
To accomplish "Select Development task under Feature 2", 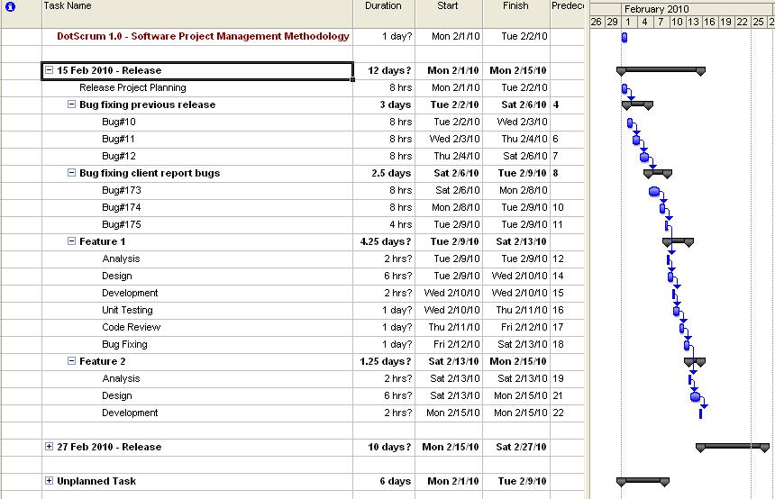I will (130, 413).
